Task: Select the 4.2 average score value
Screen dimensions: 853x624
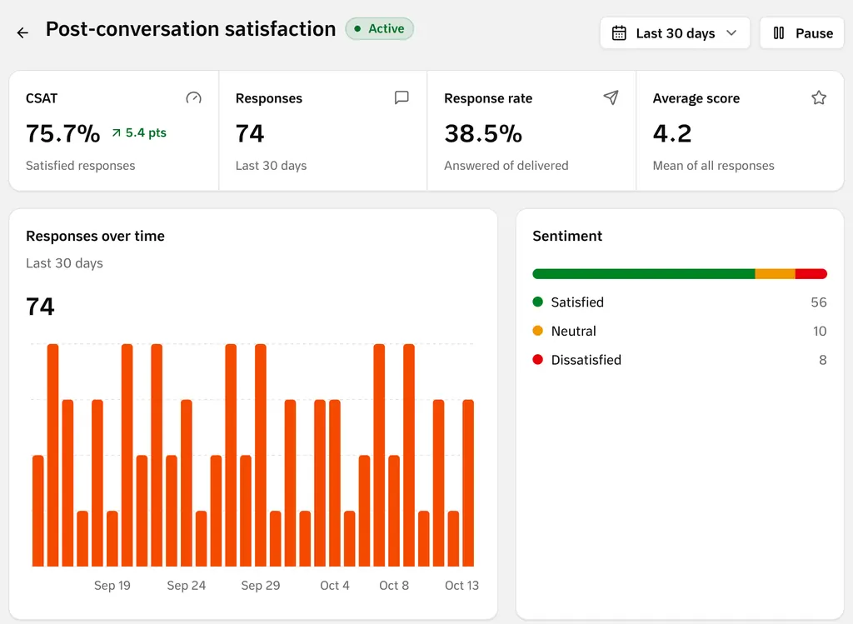Action: coord(672,133)
